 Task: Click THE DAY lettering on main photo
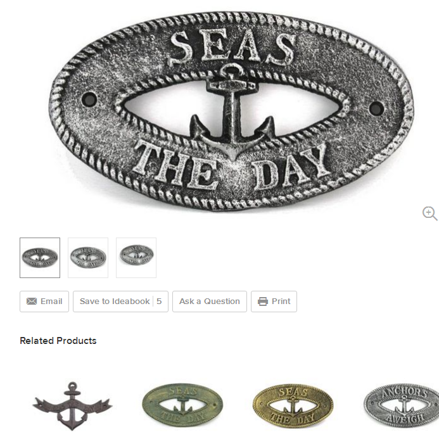231,167
